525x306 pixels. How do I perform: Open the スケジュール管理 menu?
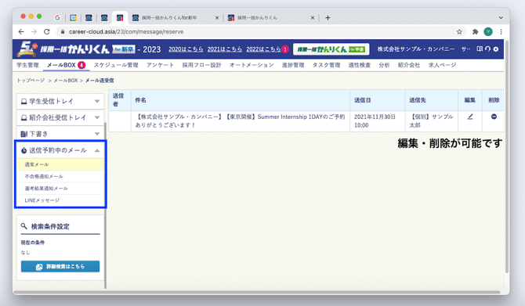(116, 65)
